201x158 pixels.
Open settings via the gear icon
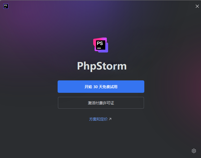pyautogui.click(x=194, y=151)
